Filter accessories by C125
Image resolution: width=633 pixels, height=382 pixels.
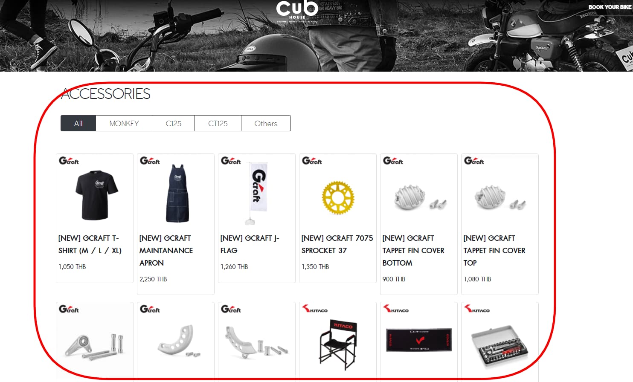(x=174, y=123)
